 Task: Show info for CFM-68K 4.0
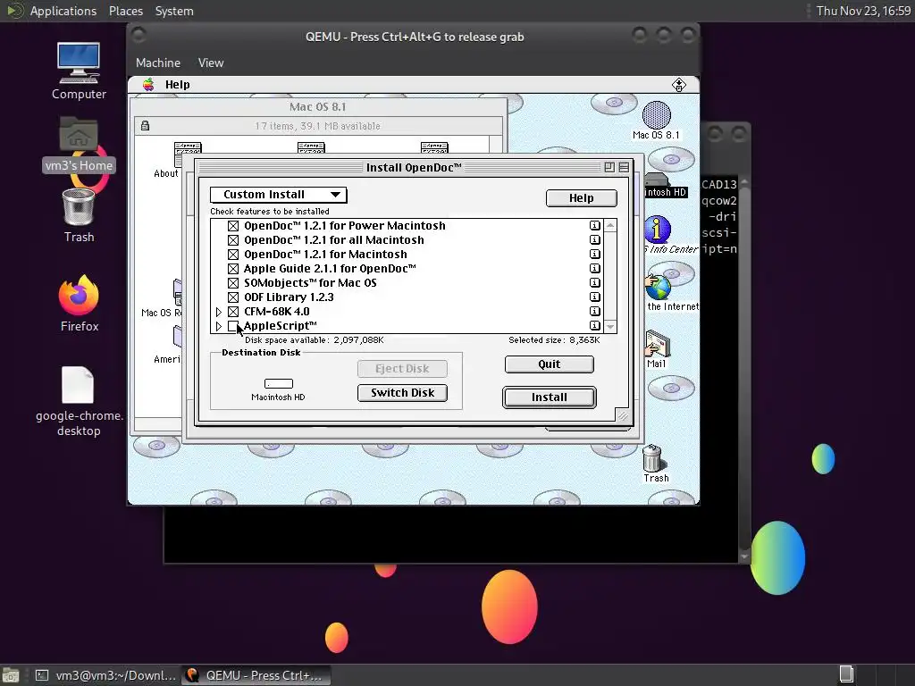coord(594,312)
